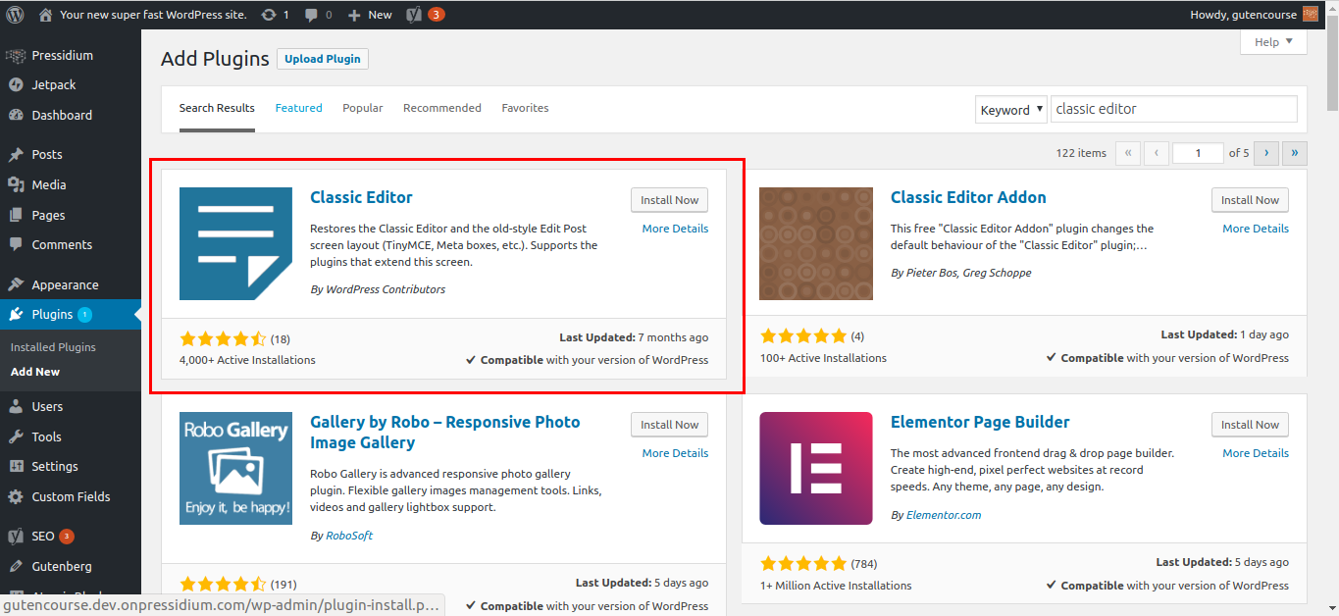Image resolution: width=1339 pixels, height=616 pixels.
Task: Switch to the Featured tab
Action: coord(298,108)
